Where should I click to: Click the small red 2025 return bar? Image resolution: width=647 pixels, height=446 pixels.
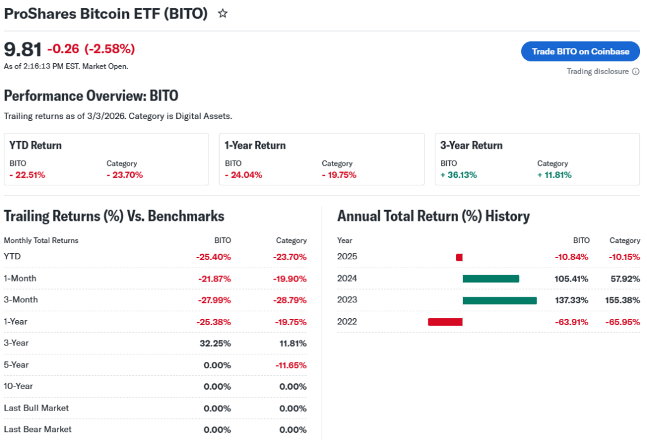pos(459,257)
